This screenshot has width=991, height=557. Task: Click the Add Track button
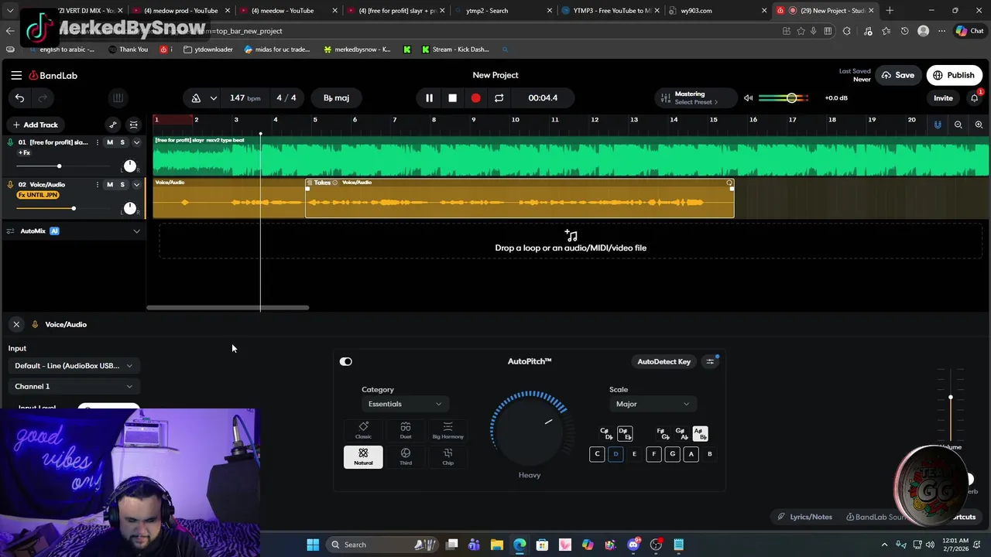[x=35, y=125]
